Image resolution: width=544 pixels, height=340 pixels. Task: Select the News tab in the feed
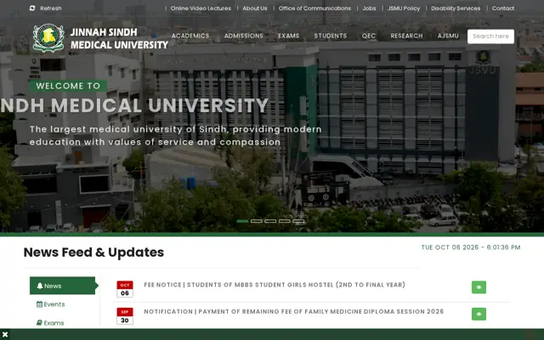(62, 286)
